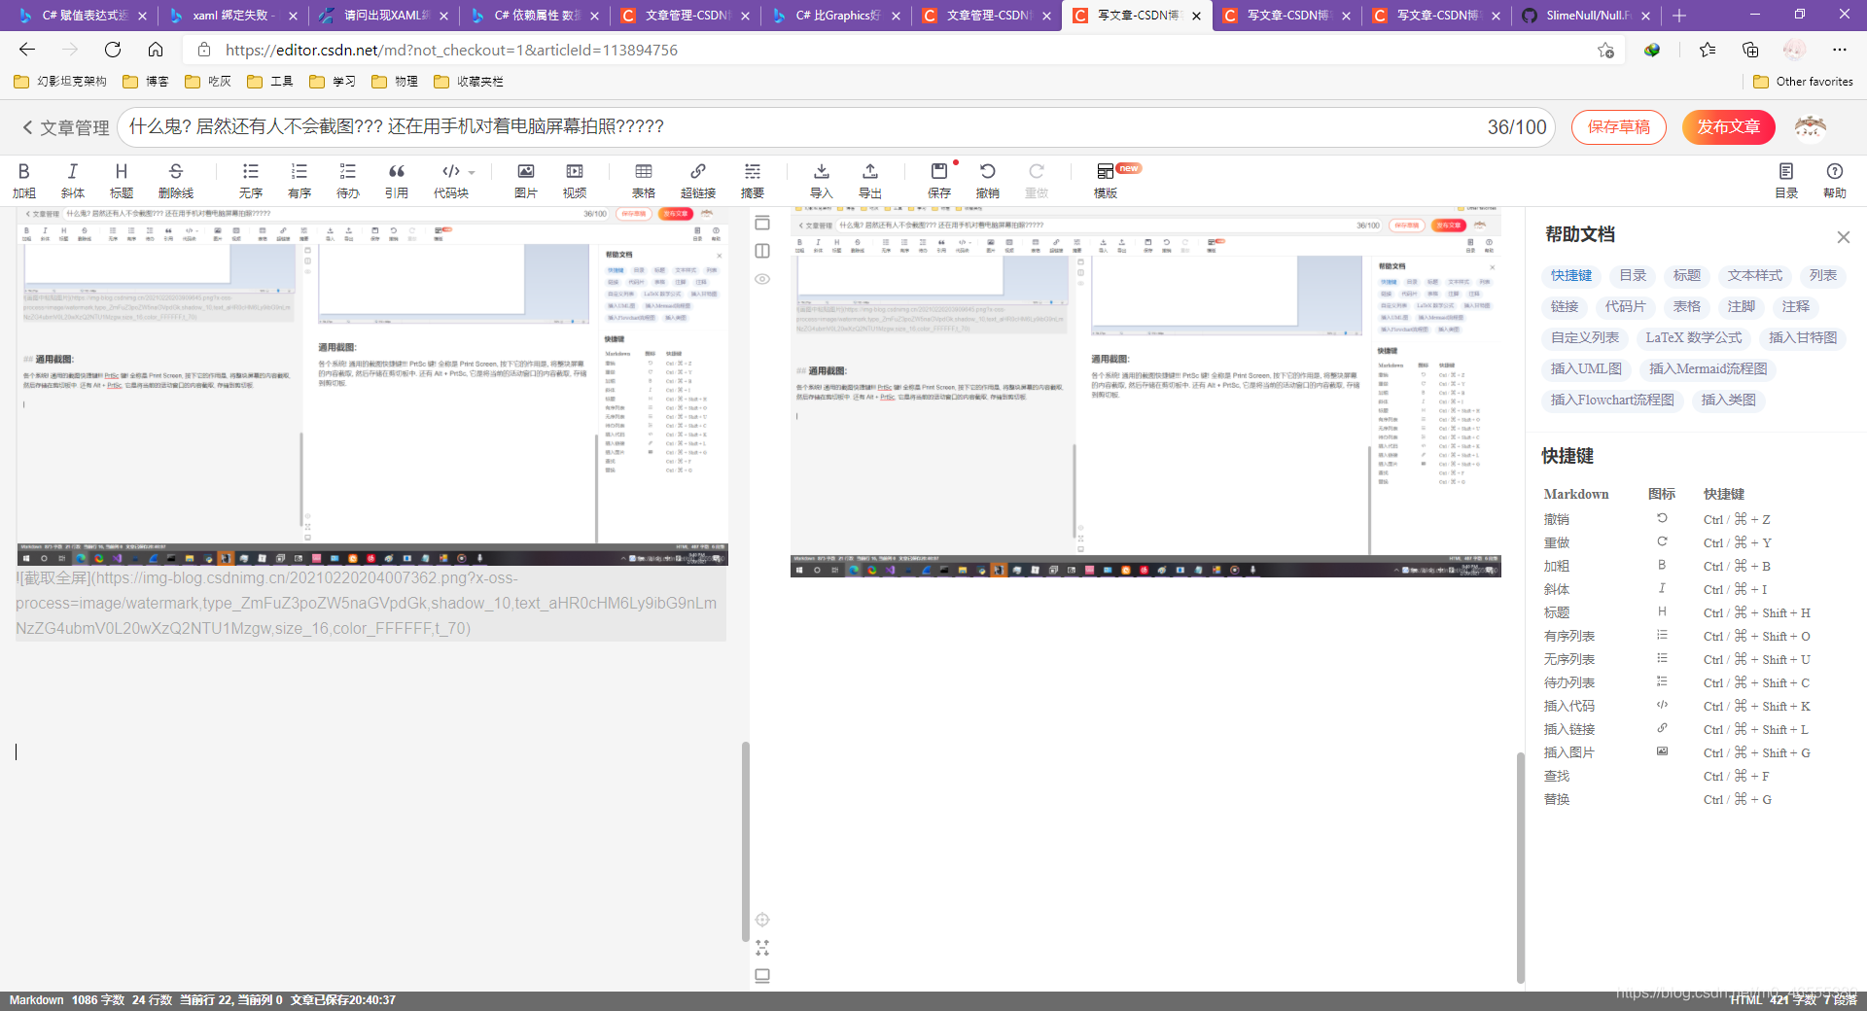
Task: Open article templates via 模版 icon
Action: [1106, 181]
